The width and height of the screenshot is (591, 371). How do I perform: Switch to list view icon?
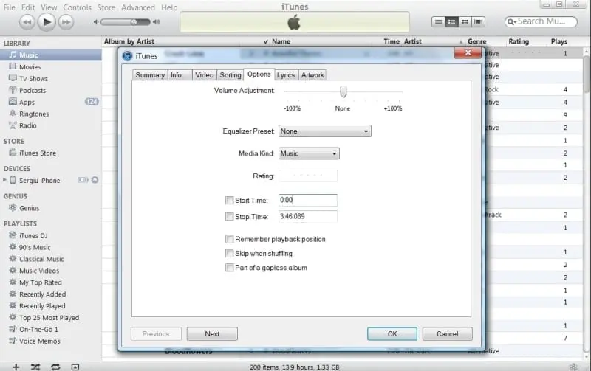click(438, 22)
